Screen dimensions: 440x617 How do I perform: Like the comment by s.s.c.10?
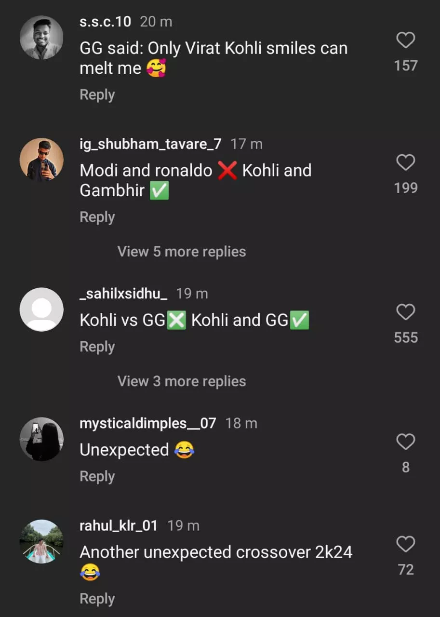tap(405, 40)
